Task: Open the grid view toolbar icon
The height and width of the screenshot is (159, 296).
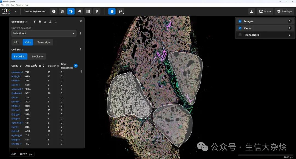Action: [x=88, y=11]
